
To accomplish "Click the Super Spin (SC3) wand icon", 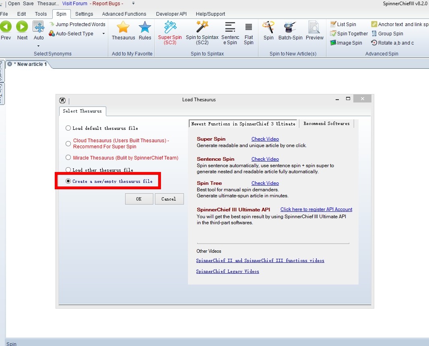I will [170, 28].
